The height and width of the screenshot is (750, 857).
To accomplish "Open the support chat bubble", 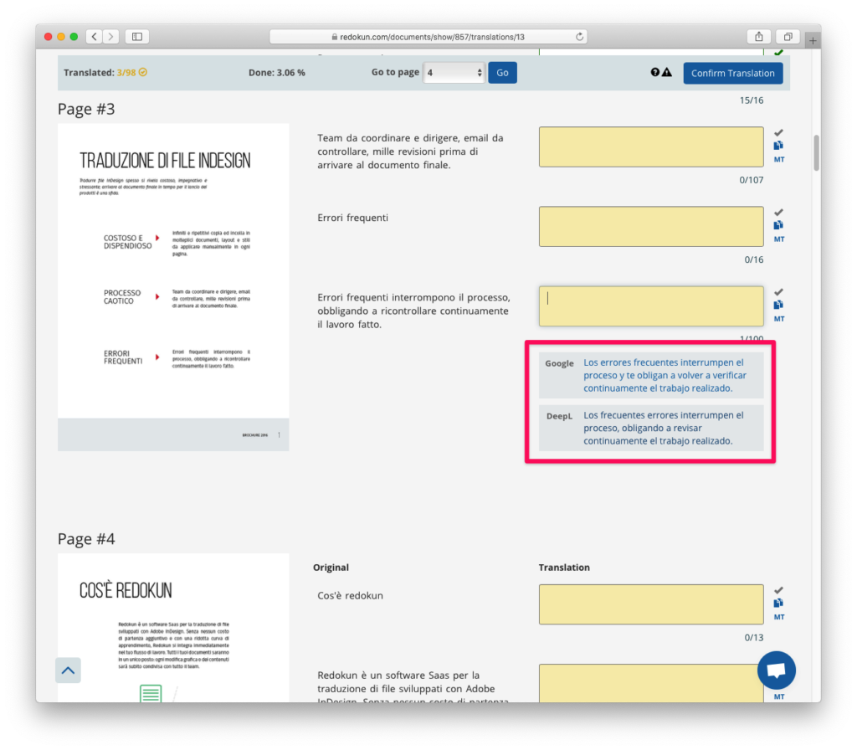I will [x=777, y=670].
